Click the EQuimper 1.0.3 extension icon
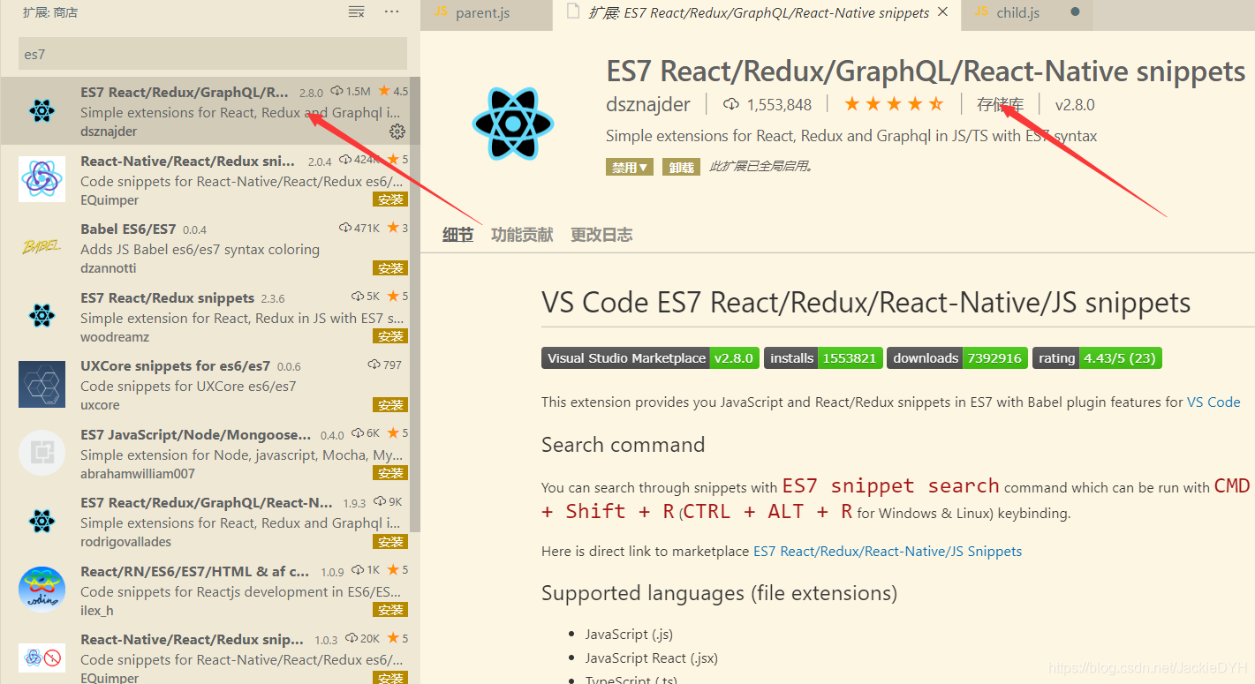1255x684 pixels. 42,658
